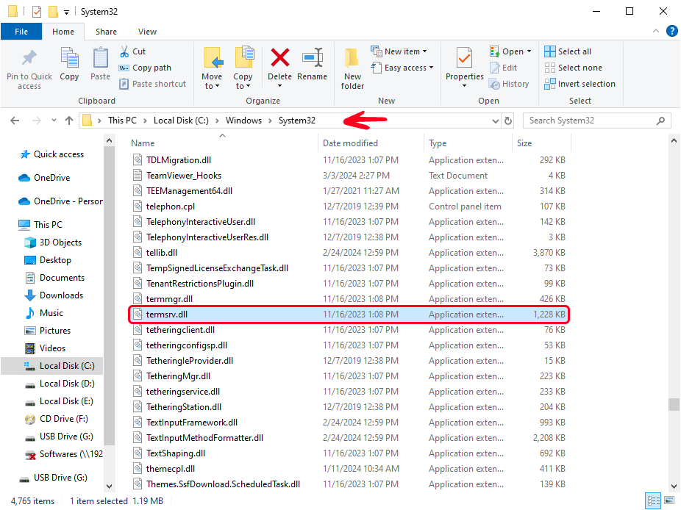Open Properties from the ribbon
Viewport: 681px width, 510px height.
(x=464, y=63)
